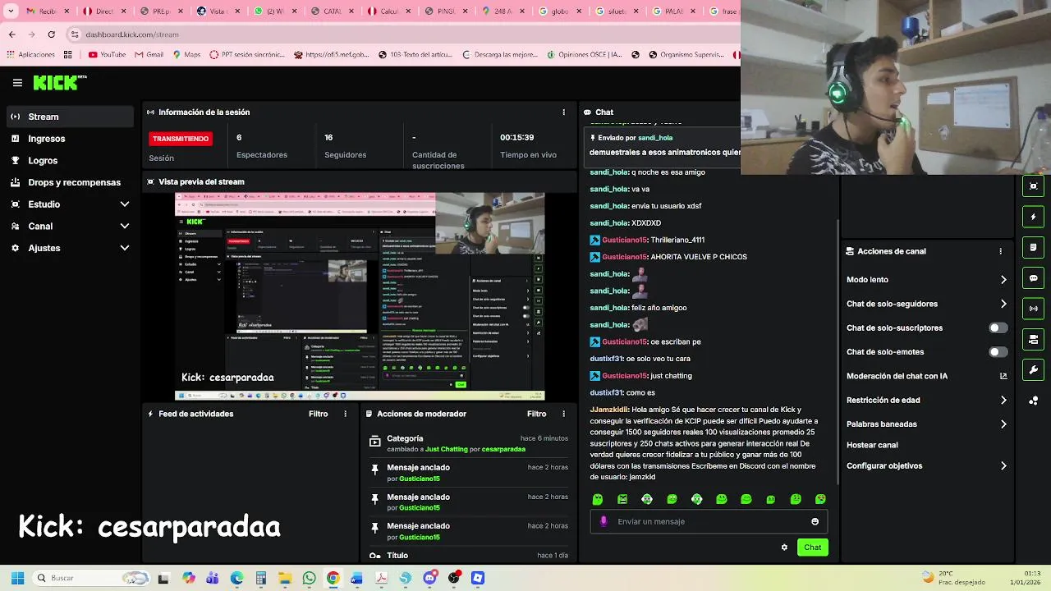The height and width of the screenshot is (591, 1051).
Task: Click the wrench tool icon in right toolbar
Action: (1033, 369)
